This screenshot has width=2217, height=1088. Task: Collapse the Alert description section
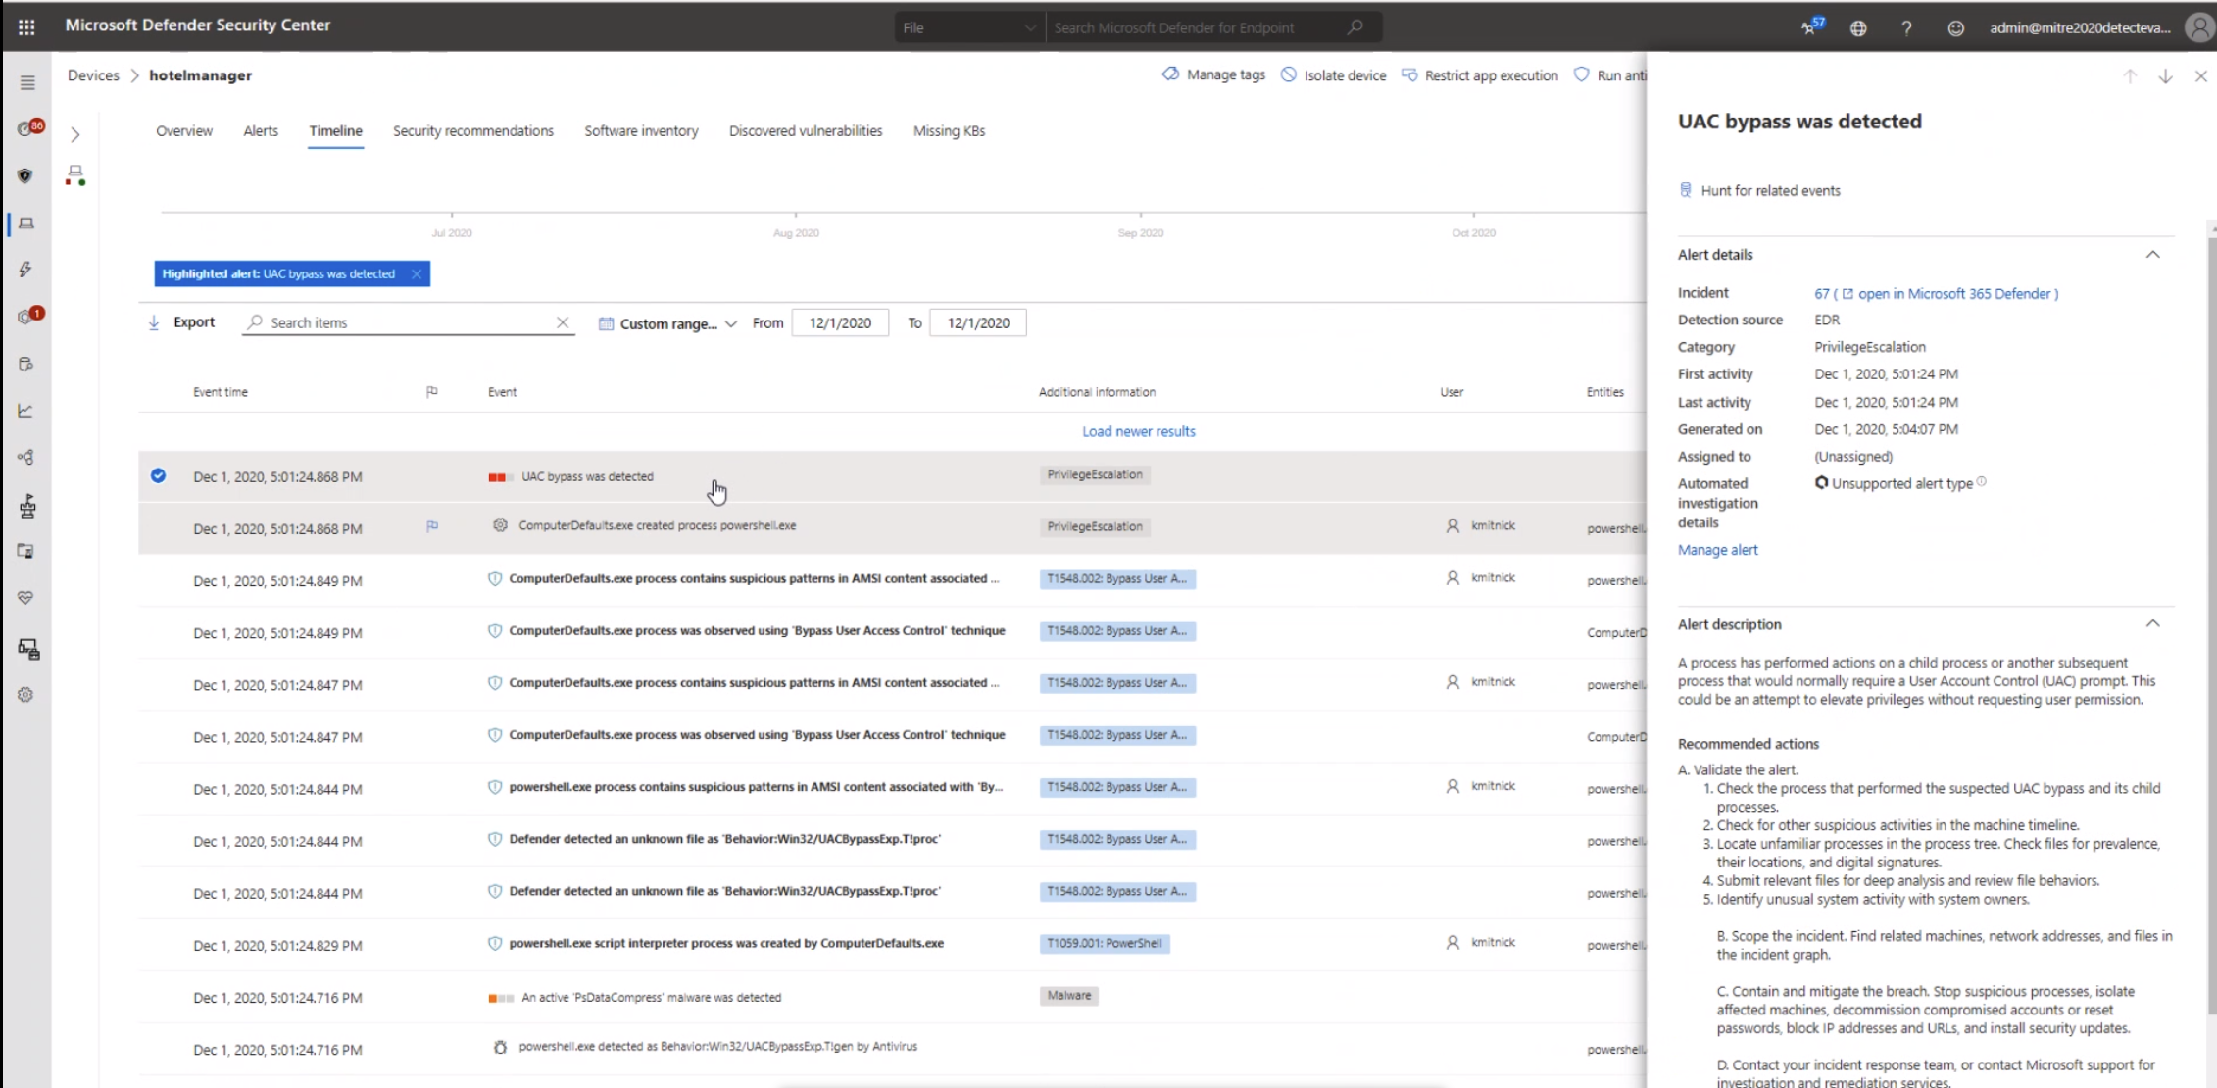(2152, 624)
